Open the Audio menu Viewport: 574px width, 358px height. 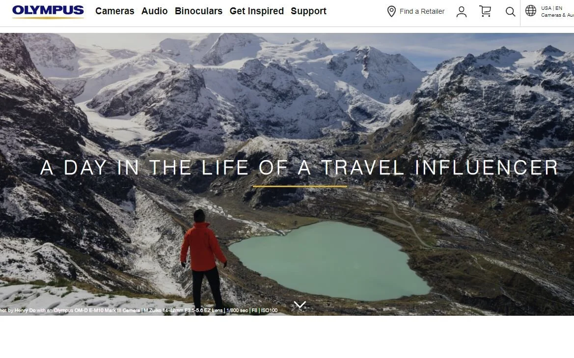pyautogui.click(x=155, y=11)
